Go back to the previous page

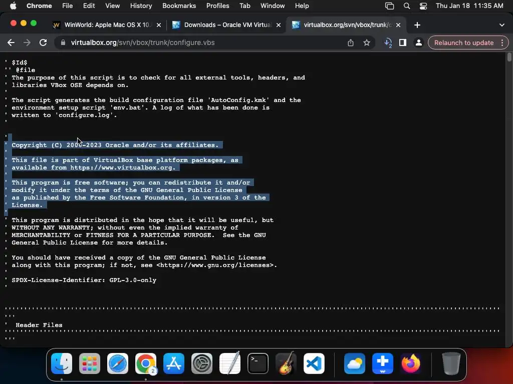[x=11, y=42]
